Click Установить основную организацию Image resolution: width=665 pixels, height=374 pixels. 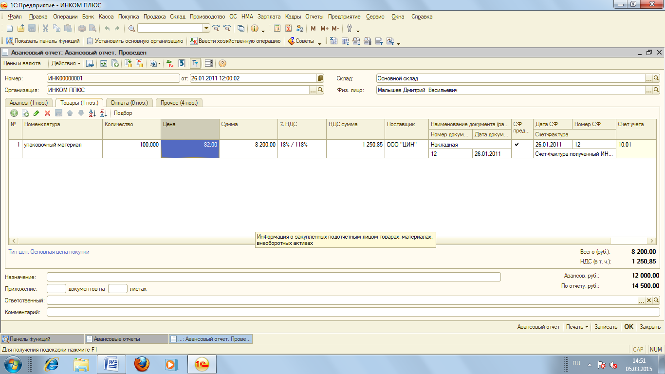point(135,41)
